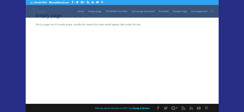Viewport: 244px width, 112px height.
Task: Open Google+ icon in top bar
Action: [83, 2]
